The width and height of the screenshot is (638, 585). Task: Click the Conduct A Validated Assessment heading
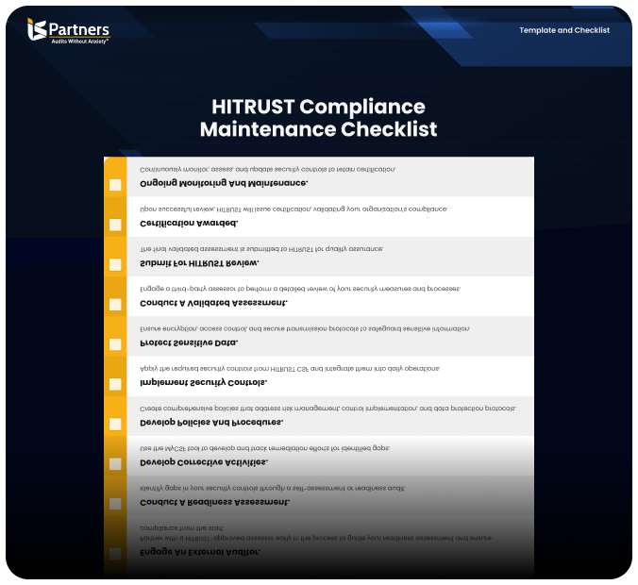pos(213,303)
